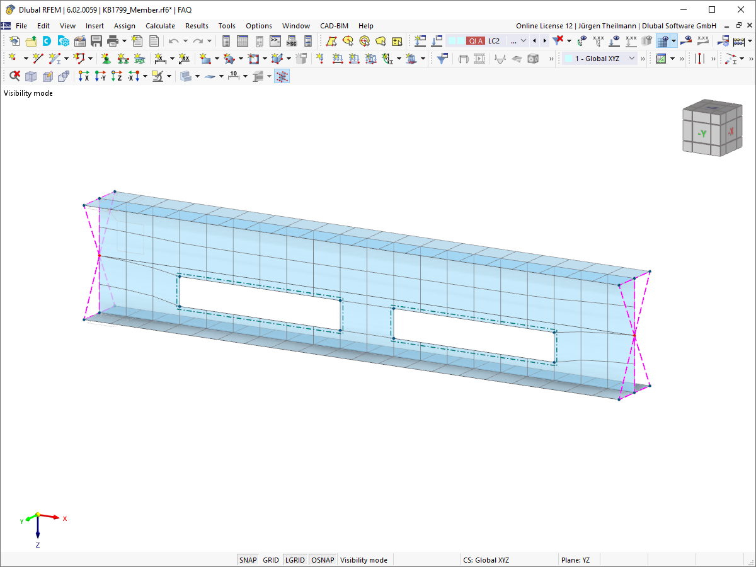Viewport: 756px width, 567px height.
Task: Go to next load case arrow
Action: pyautogui.click(x=545, y=40)
